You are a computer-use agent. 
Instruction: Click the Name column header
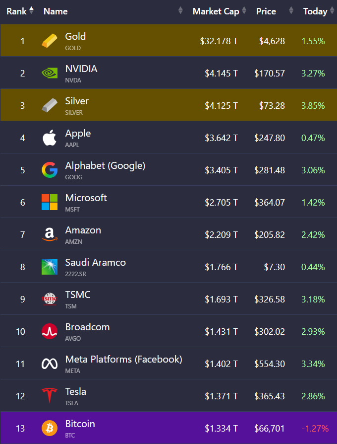point(56,11)
